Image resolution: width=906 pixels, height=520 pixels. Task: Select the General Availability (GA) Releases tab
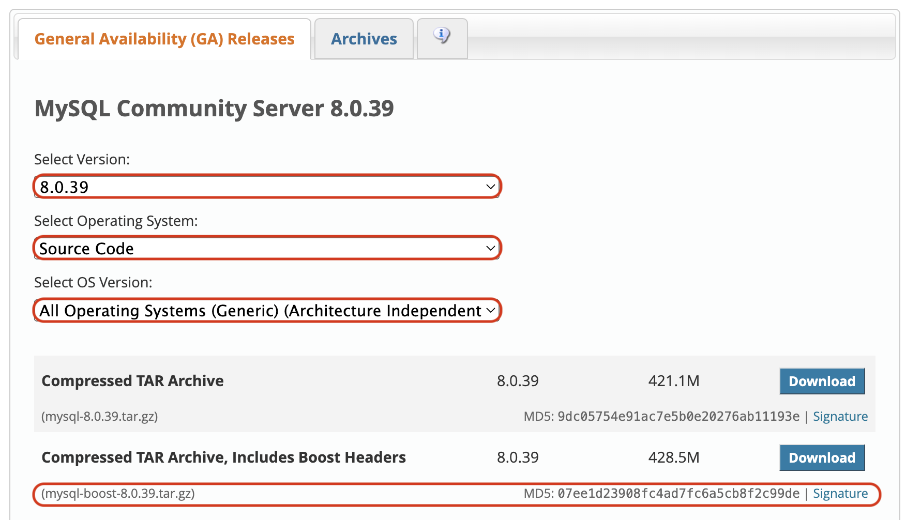pyautogui.click(x=164, y=39)
